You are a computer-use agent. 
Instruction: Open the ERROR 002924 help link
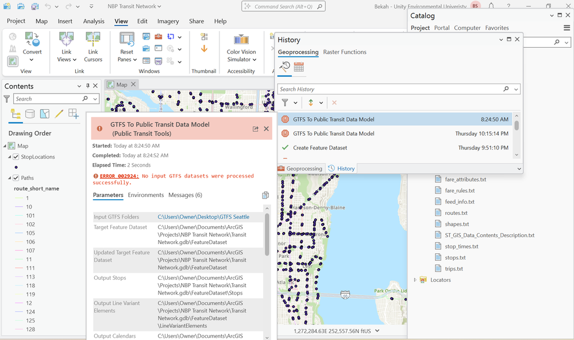click(120, 176)
